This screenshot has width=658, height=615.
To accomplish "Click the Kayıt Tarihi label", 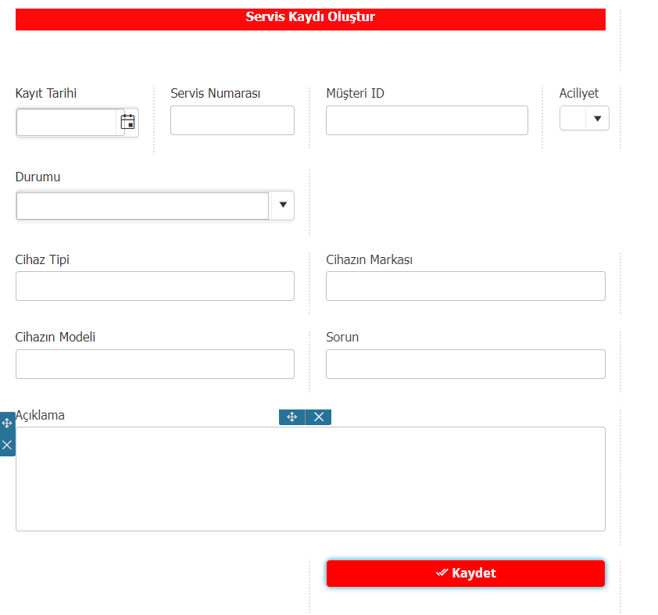I will 46,93.
